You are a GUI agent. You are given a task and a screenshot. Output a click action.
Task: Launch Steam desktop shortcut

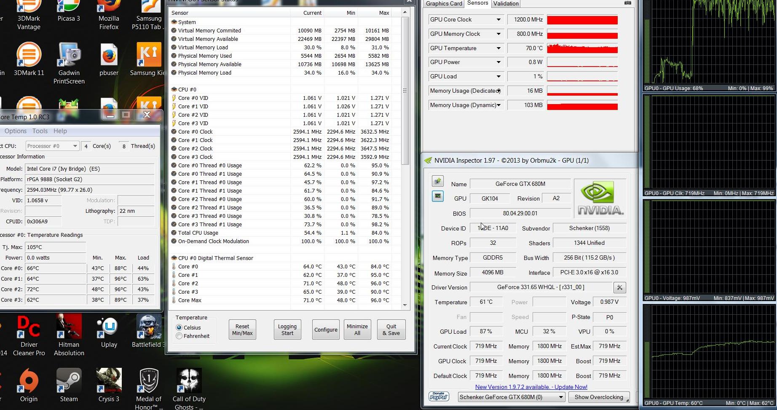[x=69, y=386]
